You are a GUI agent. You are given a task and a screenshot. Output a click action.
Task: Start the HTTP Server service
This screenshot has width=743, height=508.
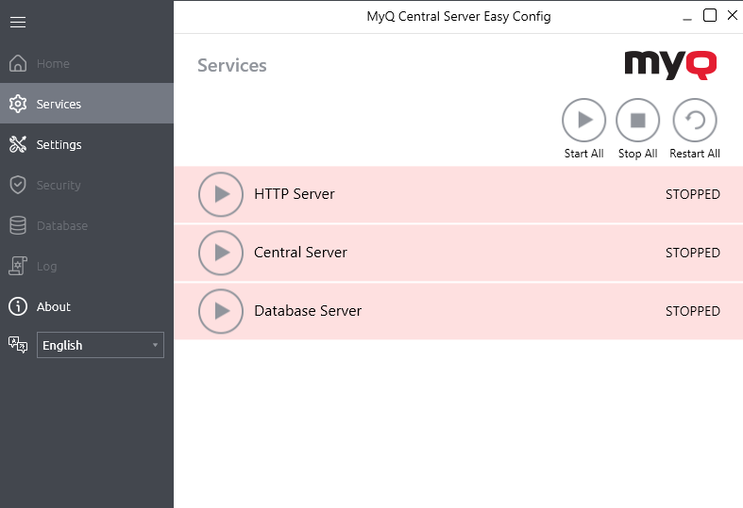point(221,194)
